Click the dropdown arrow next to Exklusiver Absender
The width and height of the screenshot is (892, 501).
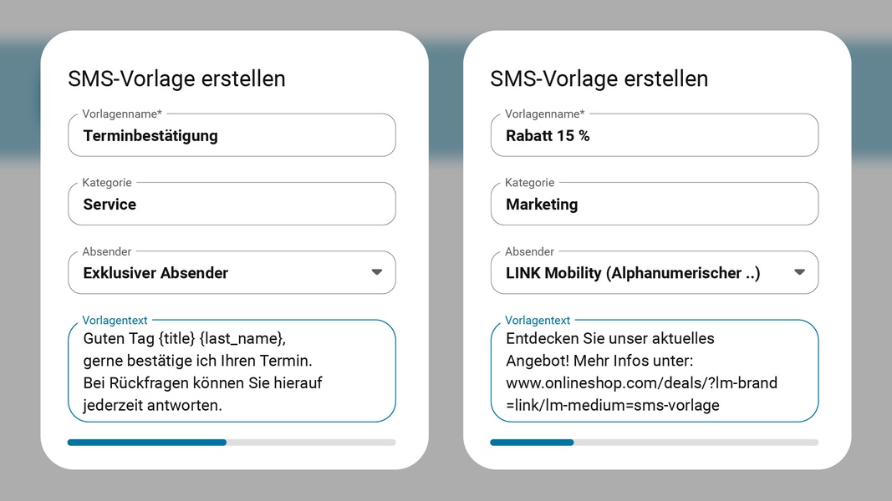click(376, 272)
